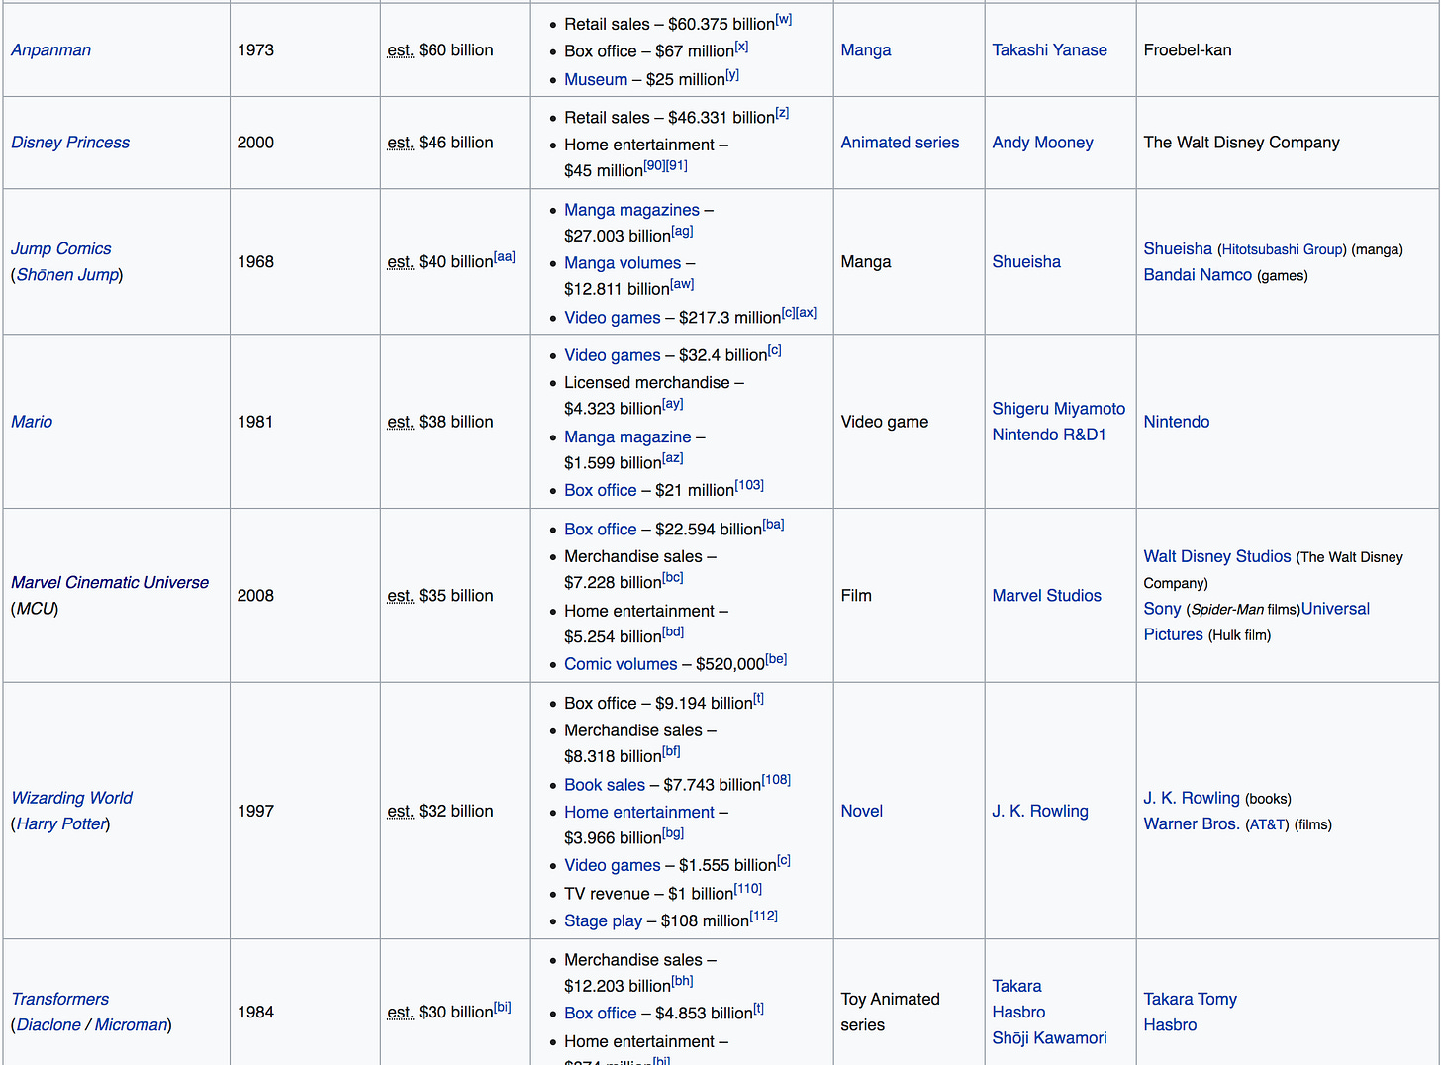Screen dimensions: 1441x1065
Task: Open Video games link in Mario row
Action: [x=613, y=355]
